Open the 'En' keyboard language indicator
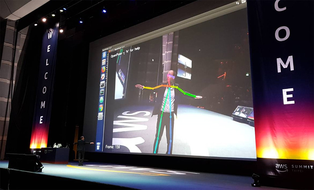This screenshot has height=190, width=314. point(244,1)
